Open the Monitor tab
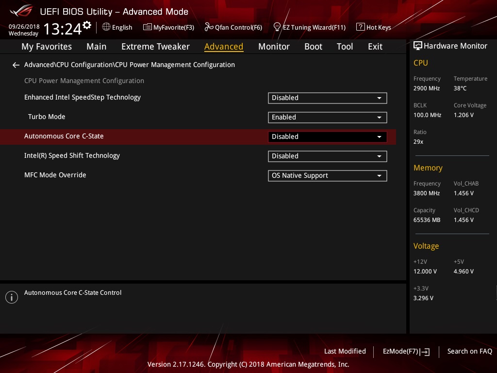Viewport: 497px width, 373px height. coord(274,47)
